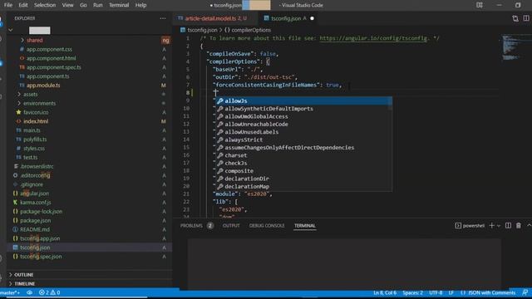The image size is (532, 299).
Task: Click the angular.json braces file icon
Action: pyautogui.click(x=15, y=194)
